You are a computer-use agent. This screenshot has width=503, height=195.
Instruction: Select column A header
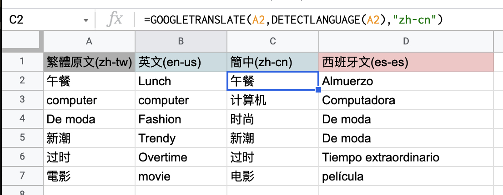coord(89,41)
